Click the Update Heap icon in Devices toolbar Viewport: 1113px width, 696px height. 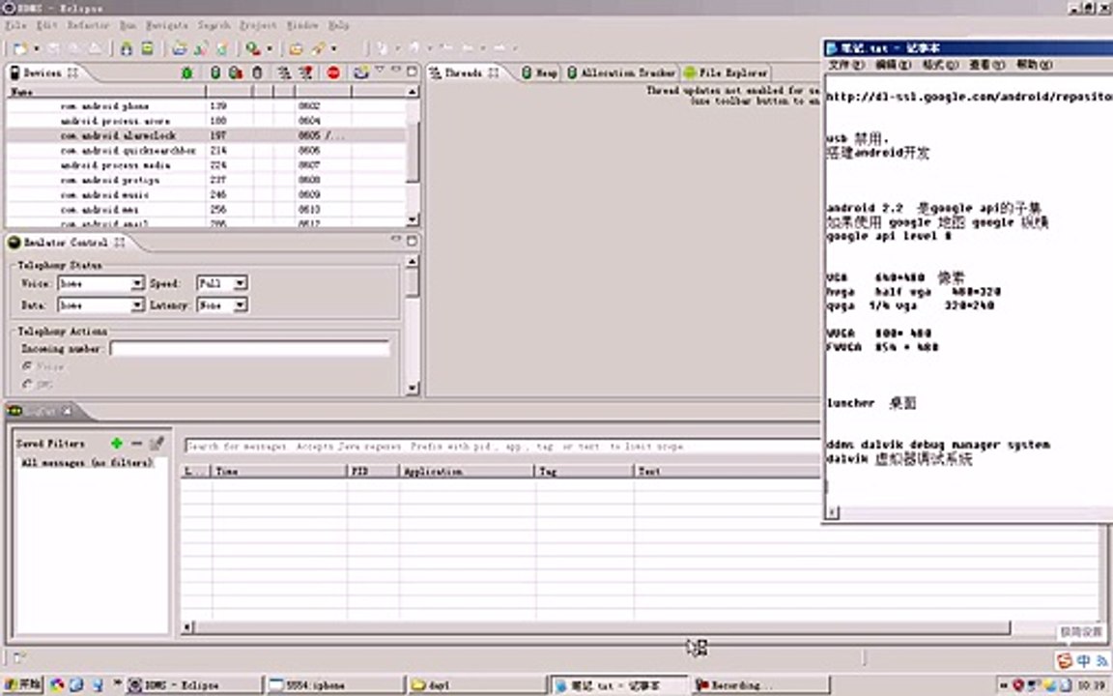pyautogui.click(x=215, y=72)
